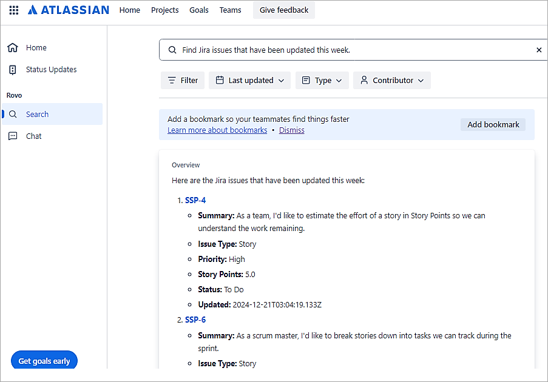The height and width of the screenshot is (382, 548).
Task: Open the Projects menu in top navigation
Action: [x=164, y=10]
